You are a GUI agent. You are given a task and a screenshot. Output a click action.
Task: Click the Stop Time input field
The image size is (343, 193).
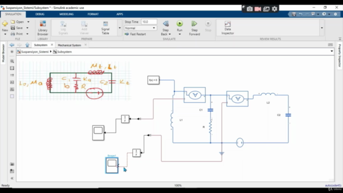tap(149, 22)
